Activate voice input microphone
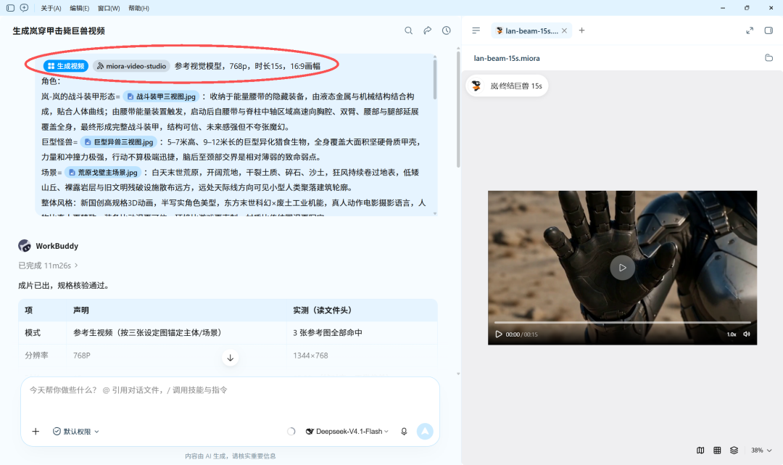Screen dimensions: 783x465 point(404,432)
